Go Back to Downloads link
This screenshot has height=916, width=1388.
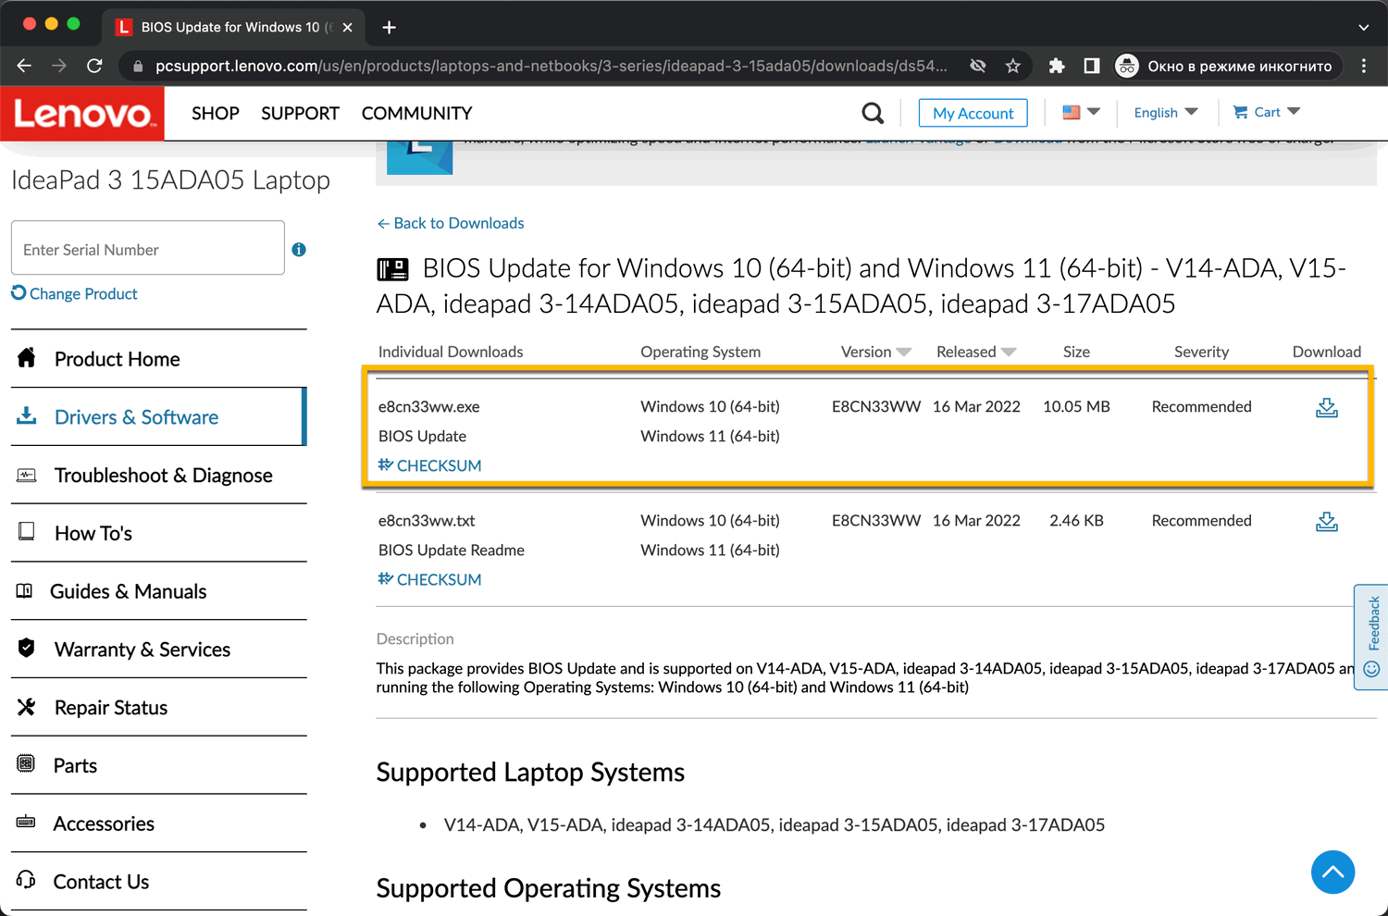[x=451, y=223]
